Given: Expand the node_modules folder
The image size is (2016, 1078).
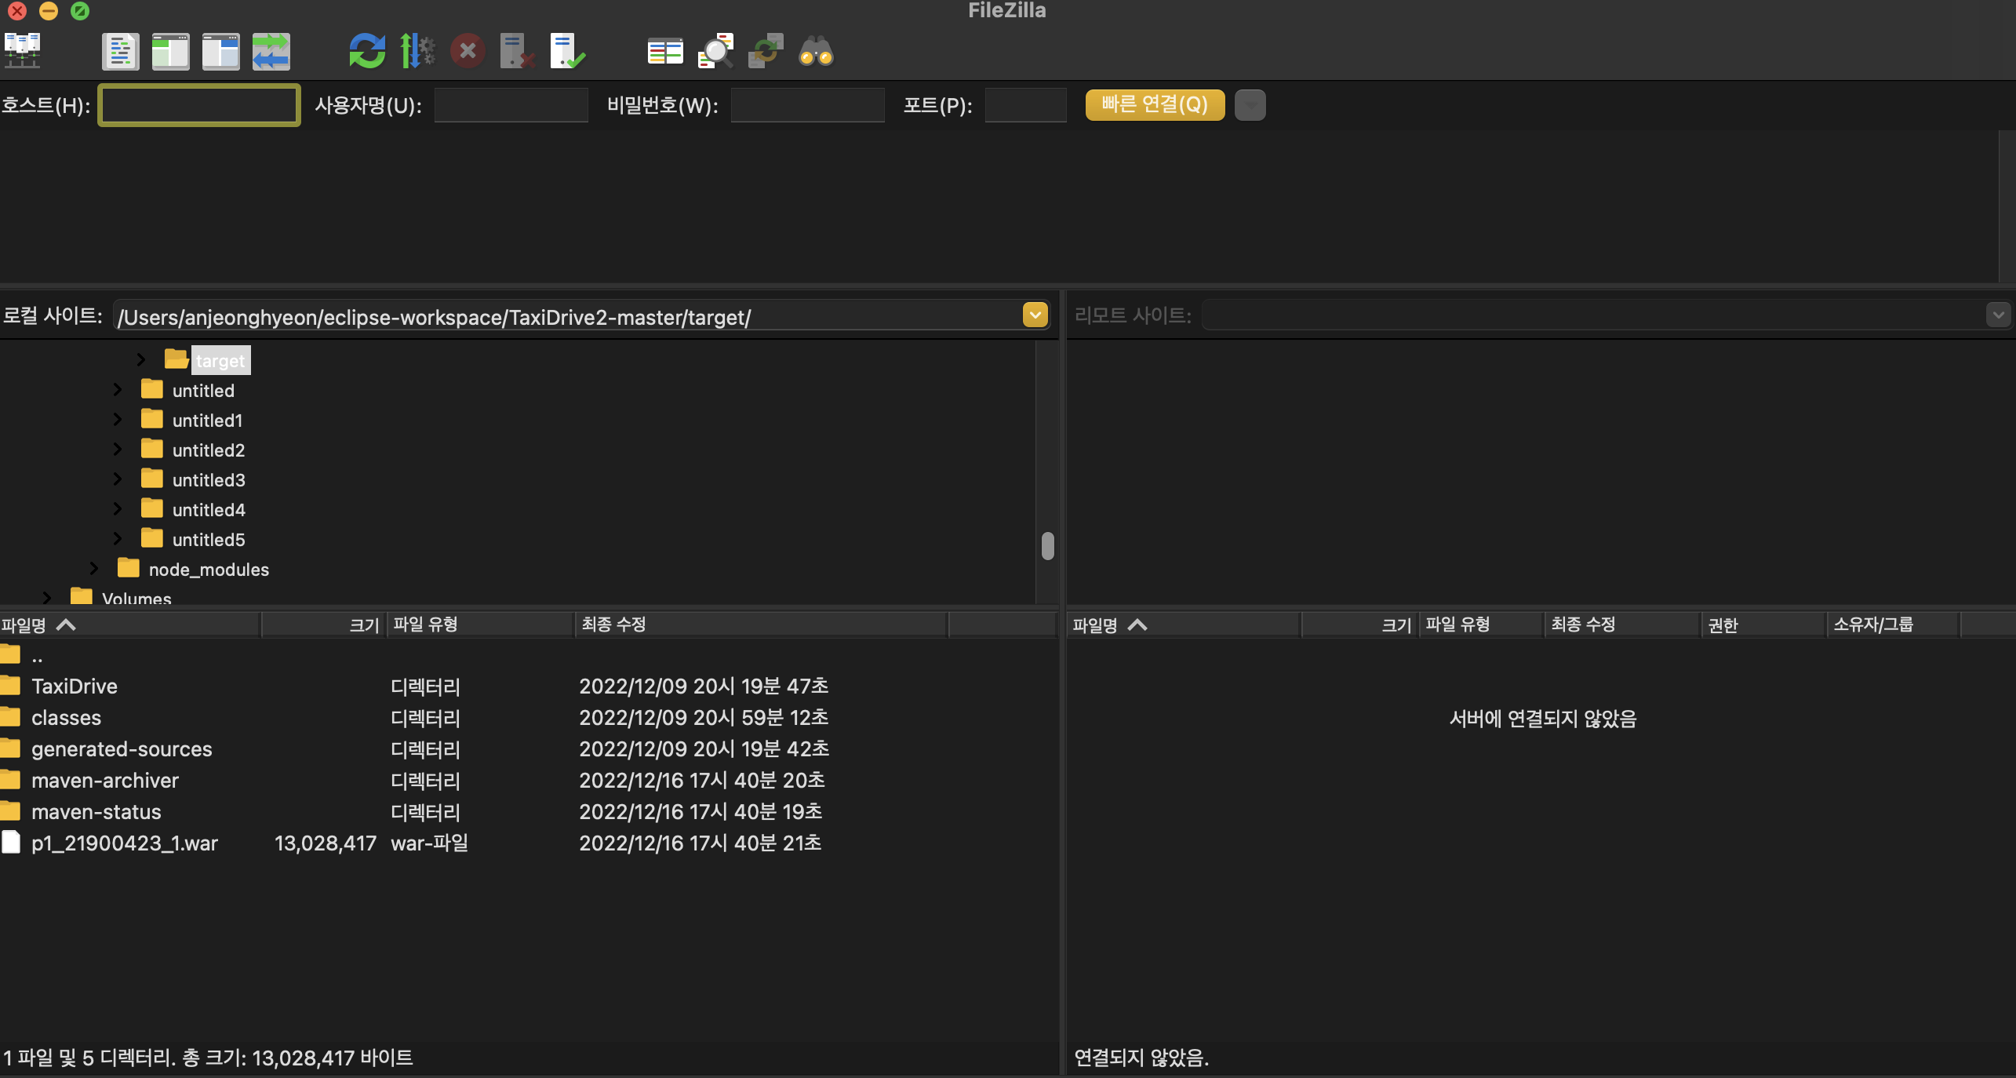Looking at the screenshot, I should (x=94, y=569).
